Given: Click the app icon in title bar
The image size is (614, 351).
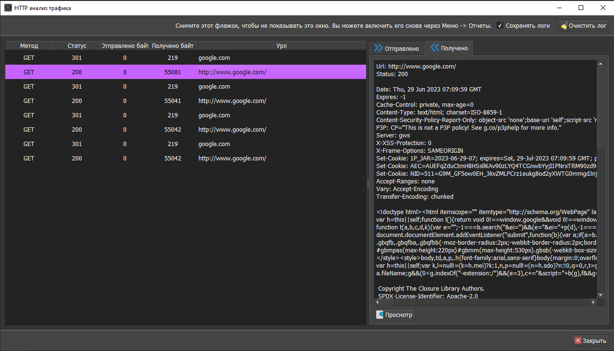Looking at the screenshot, I should click(x=8, y=8).
